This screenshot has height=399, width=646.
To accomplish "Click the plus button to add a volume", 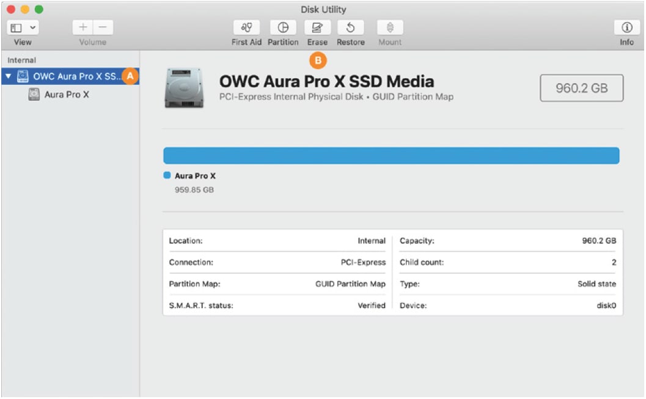I will tap(83, 28).
